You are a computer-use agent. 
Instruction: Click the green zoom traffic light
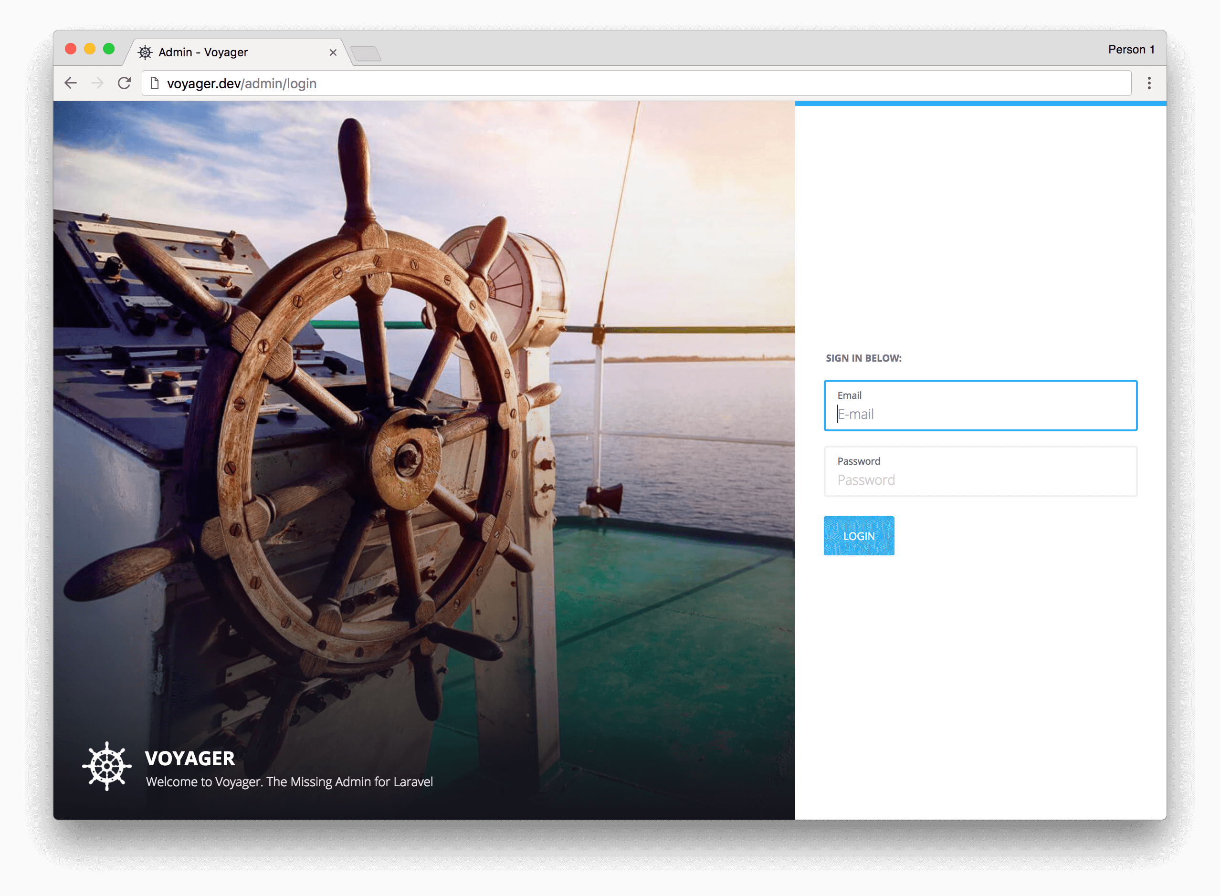tap(110, 49)
